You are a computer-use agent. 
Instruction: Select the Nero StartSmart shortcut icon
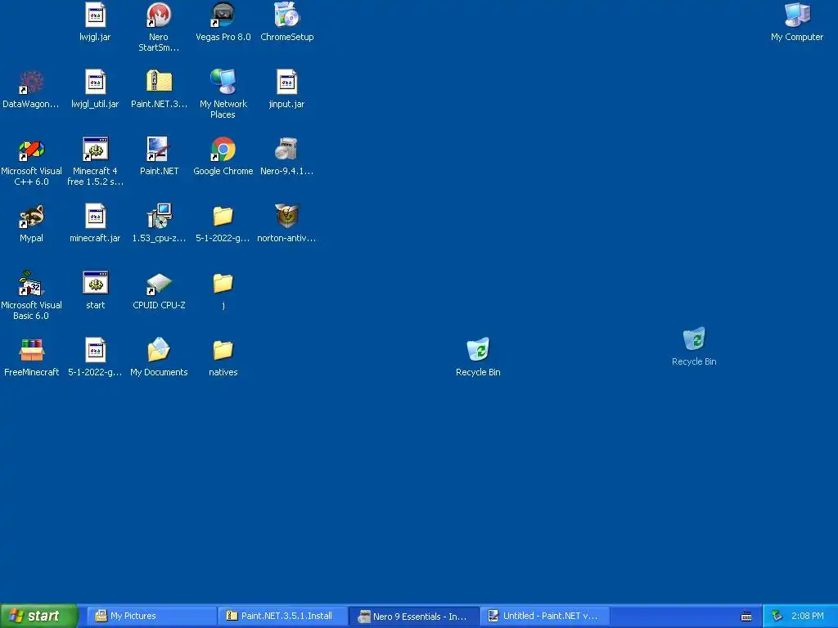[159, 15]
